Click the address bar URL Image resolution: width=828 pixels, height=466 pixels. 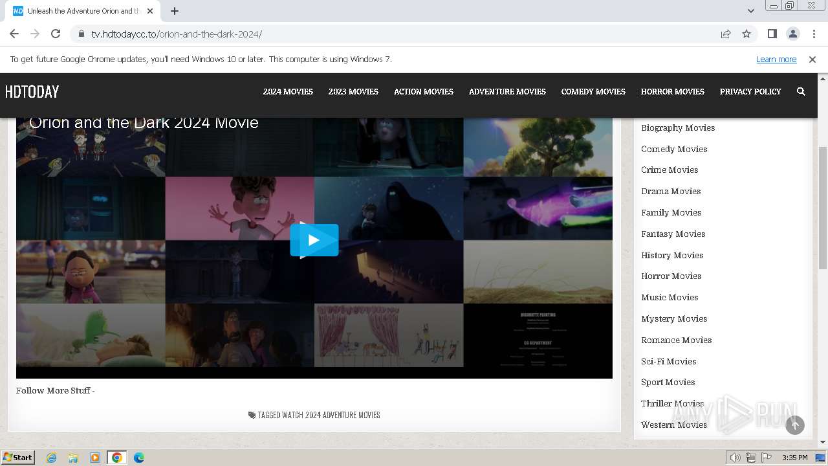[177, 34]
